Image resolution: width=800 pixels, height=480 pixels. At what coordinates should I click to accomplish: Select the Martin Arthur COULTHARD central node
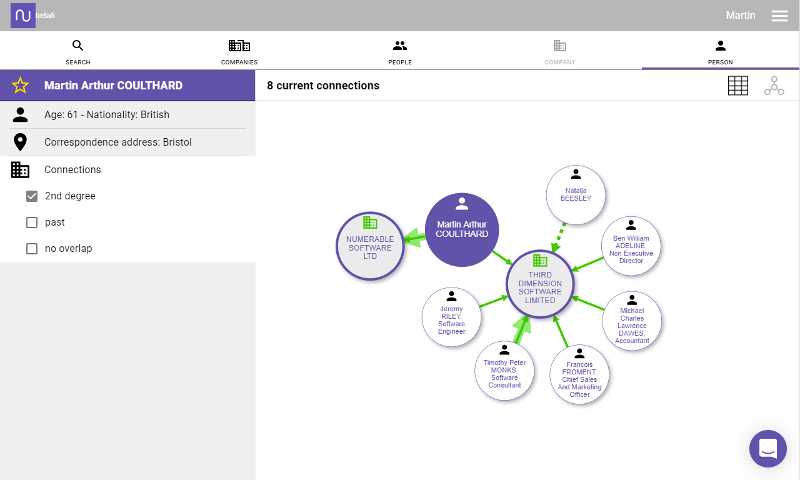click(x=462, y=230)
